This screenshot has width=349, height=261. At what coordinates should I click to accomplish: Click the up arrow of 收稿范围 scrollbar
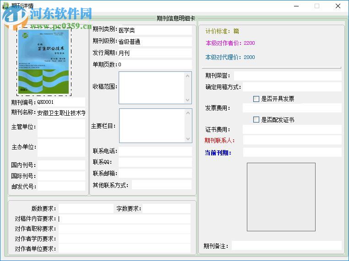tap(188, 76)
